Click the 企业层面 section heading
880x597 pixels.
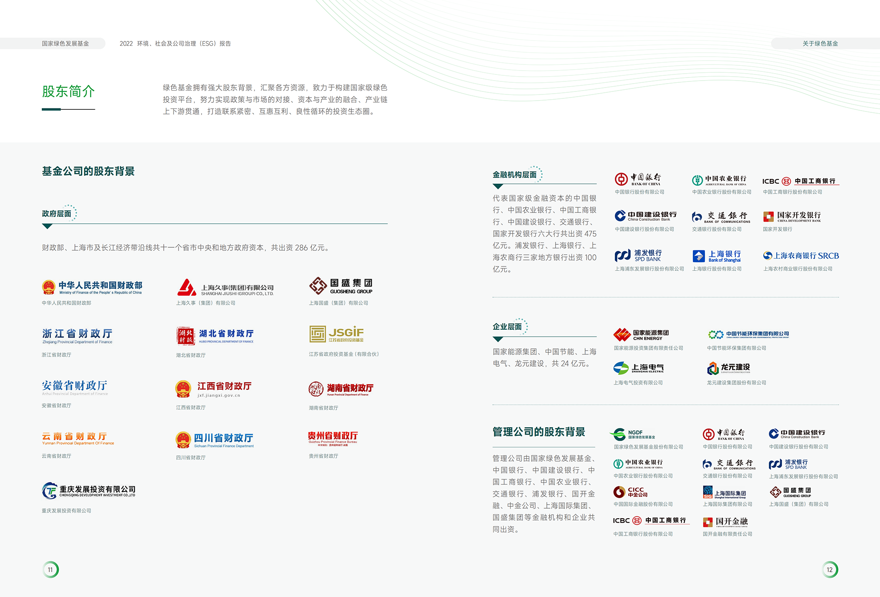pyautogui.click(x=507, y=327)
